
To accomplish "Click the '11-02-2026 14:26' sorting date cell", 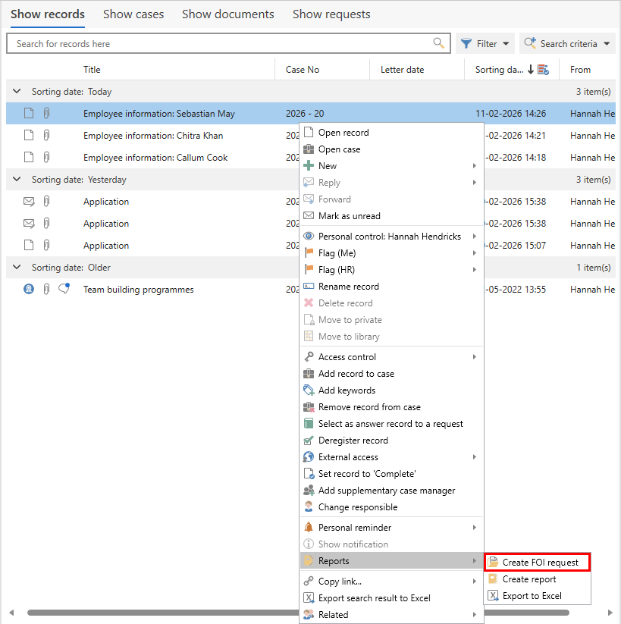I will [510, 114].
